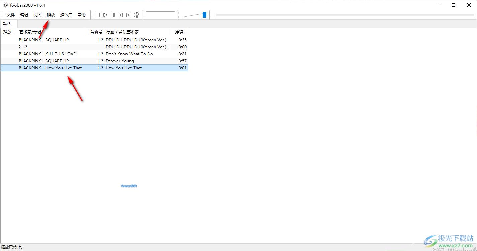Sort by the 艺术家/专辑 column header
The height and width of the screenshot is (251, 477).
point(51,32)
